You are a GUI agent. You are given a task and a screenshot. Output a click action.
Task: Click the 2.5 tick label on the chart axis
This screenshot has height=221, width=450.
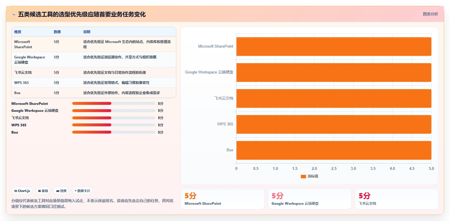(334, 168)
